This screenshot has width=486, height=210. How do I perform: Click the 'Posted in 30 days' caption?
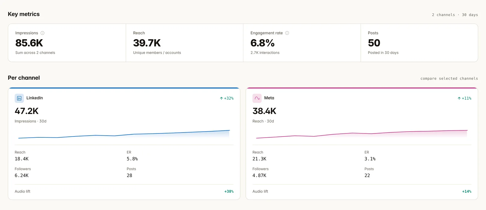coord(383,53)
